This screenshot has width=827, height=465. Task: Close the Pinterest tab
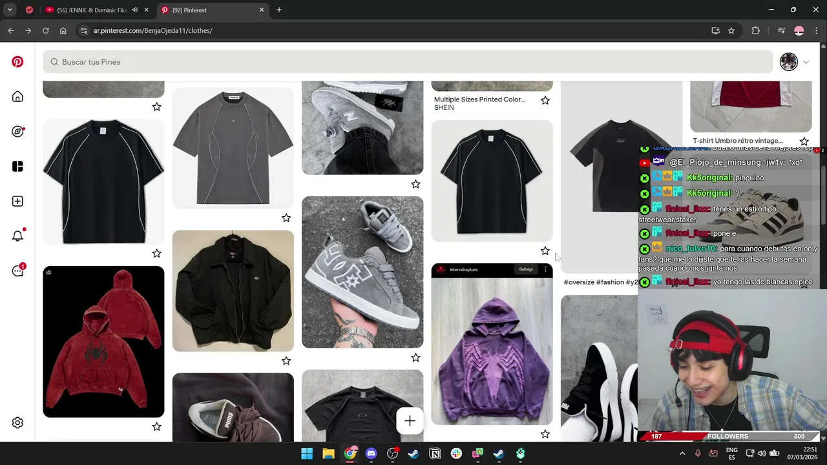262,10
